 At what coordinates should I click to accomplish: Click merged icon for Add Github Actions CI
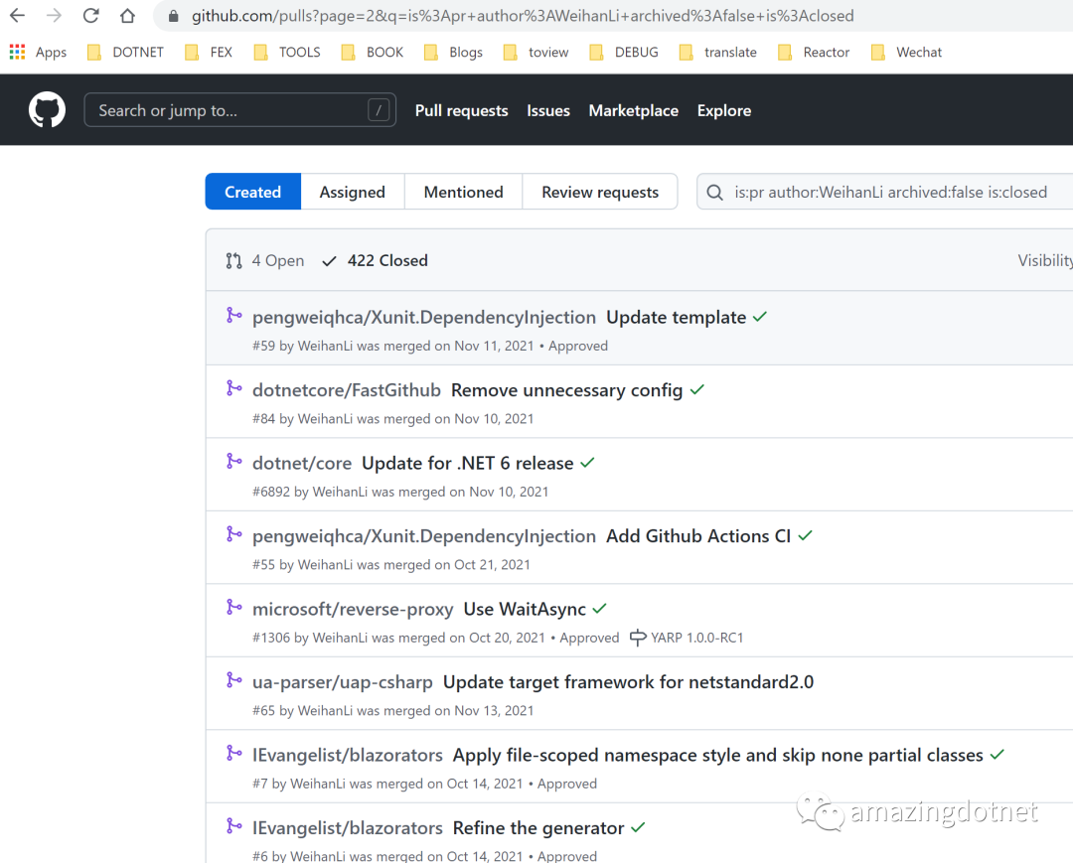click(x=234, y=534)
